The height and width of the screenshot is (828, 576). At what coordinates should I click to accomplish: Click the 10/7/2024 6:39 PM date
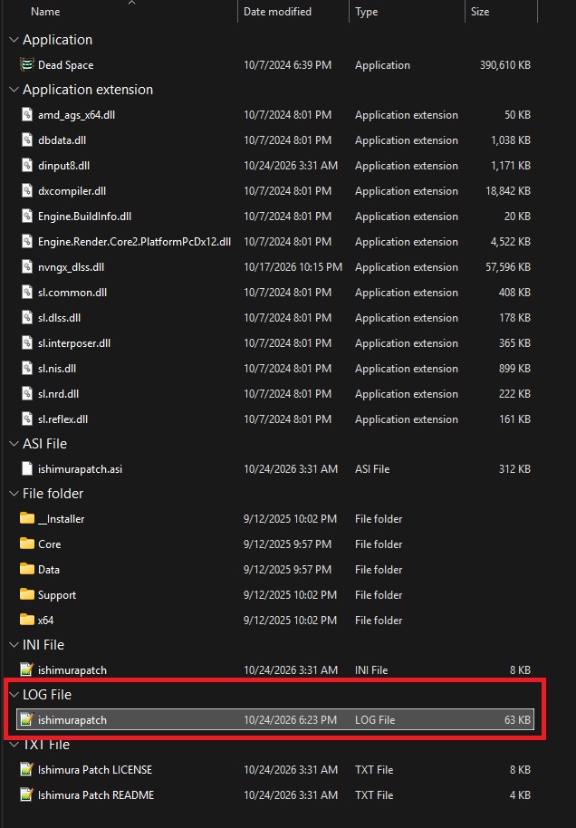[x=287, y=65]
